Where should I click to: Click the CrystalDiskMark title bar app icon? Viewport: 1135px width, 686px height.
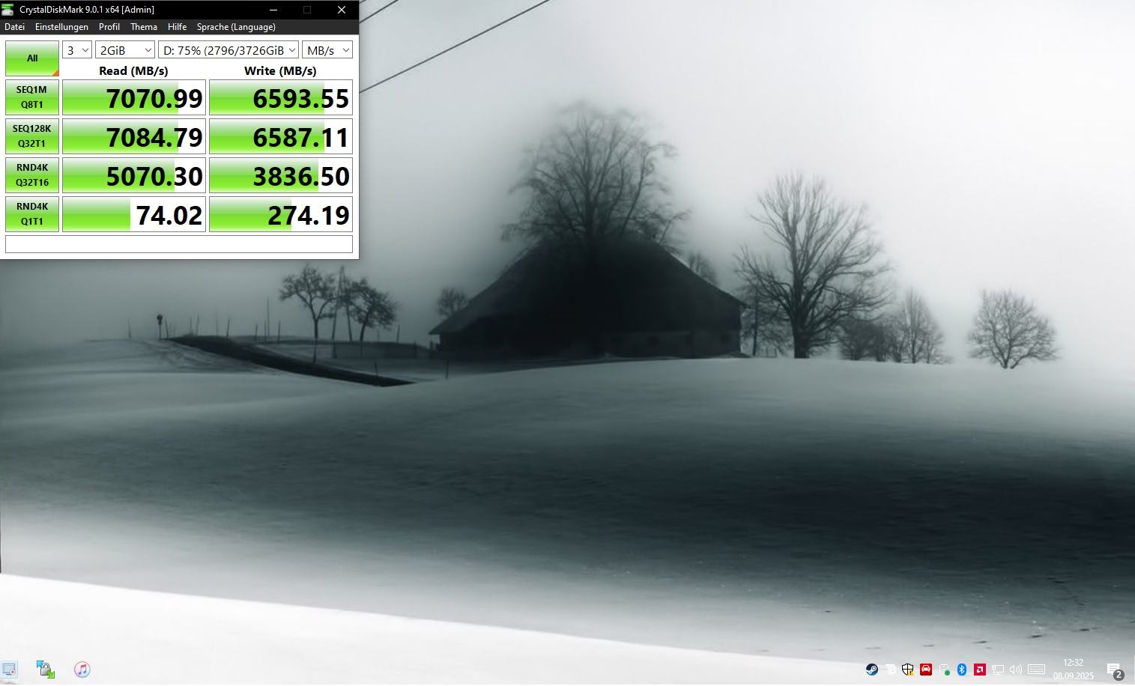(8, 10)
